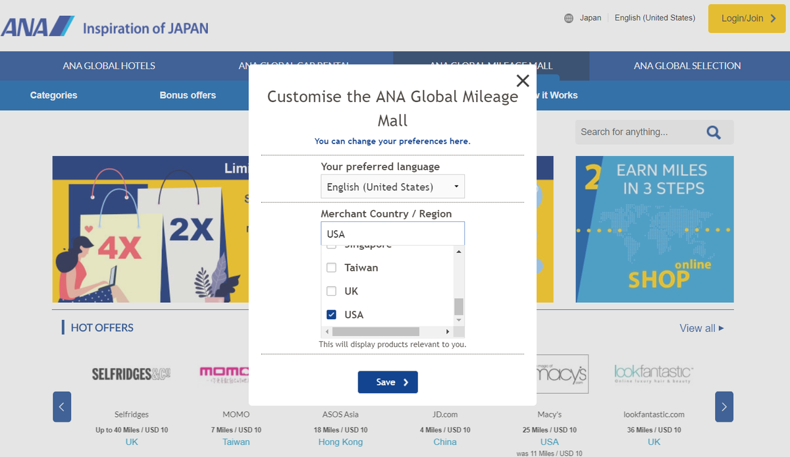Open the ANA GLOBAL SELECTION tab
Screen dimensions: 790x457
(687, 66)
